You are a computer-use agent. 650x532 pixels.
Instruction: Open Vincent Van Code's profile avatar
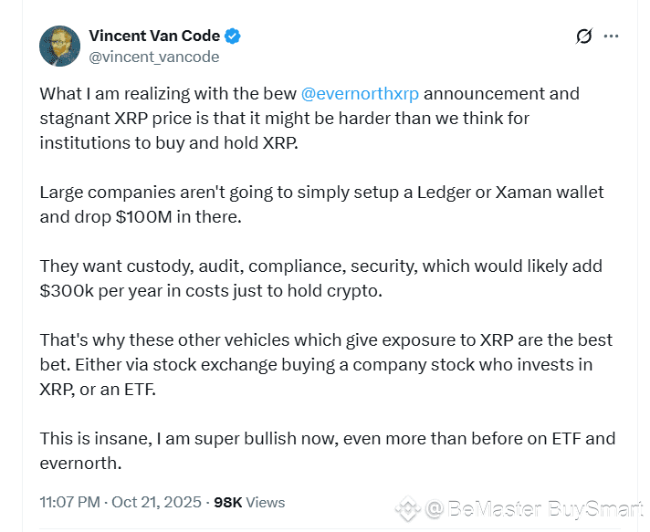tap(60, 46)
